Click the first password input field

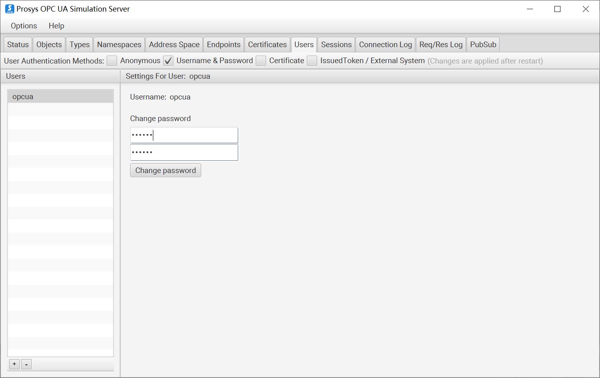[x=184, y=135]
